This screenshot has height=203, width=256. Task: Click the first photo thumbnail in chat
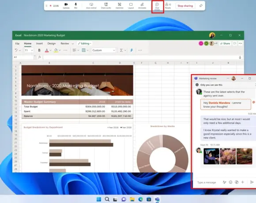[x=211, y=156]
